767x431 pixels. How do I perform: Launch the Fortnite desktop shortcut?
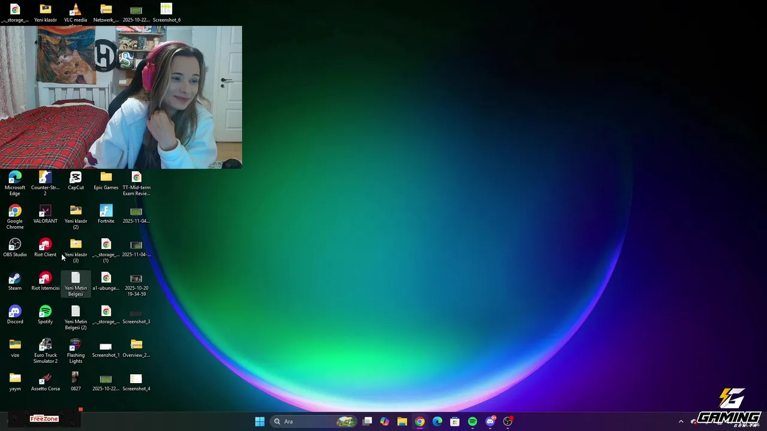pyautogui.click(x=106, y=214)
